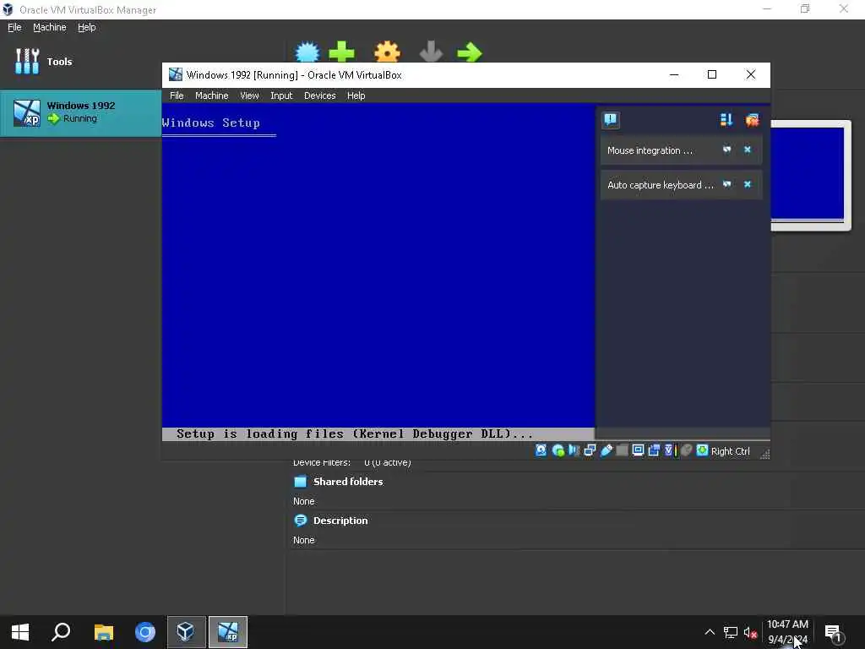865x649 pixels.
Task: Click the recording status icon
Action: point(654,450)
